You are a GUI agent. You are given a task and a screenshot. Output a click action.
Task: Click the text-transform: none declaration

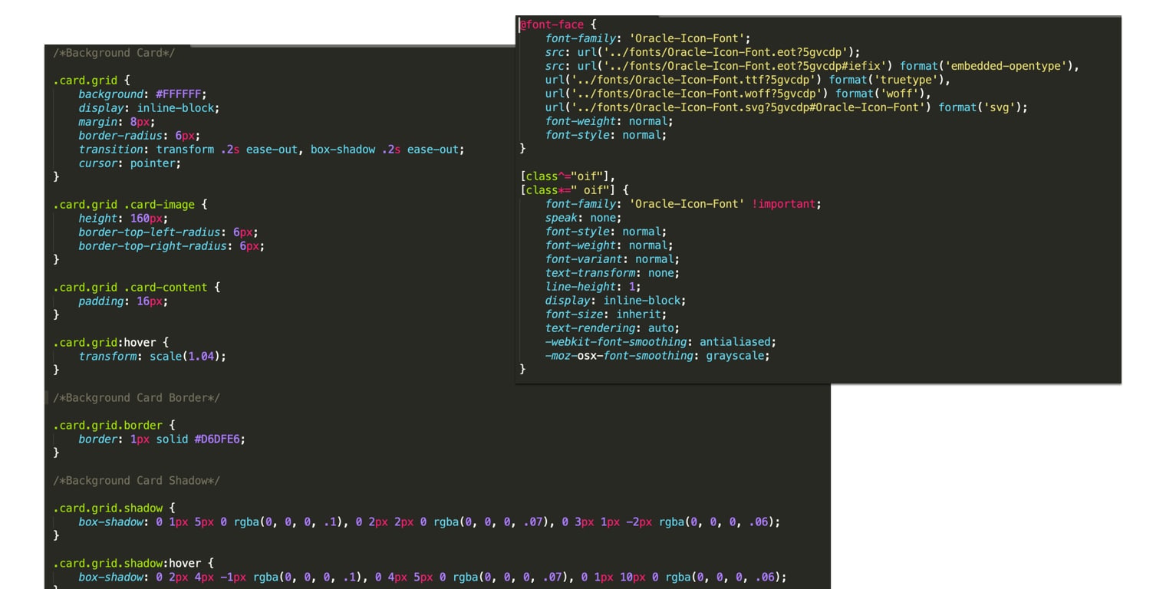pos(612,274)
